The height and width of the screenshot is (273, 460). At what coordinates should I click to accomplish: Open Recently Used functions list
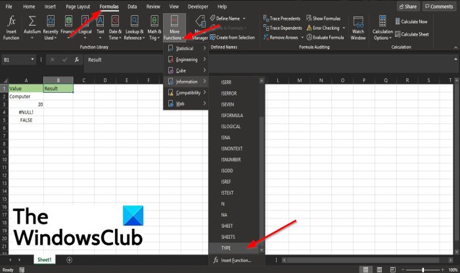coord(51,28)
